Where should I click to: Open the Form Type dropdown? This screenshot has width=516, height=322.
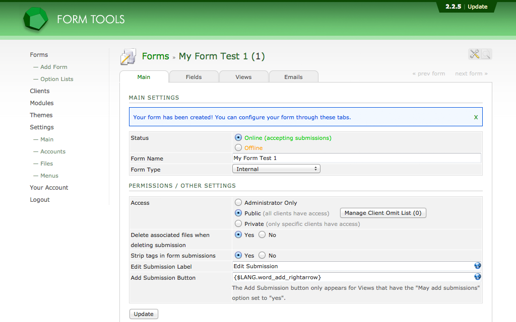pyautogui.click(x=276, y=169)
